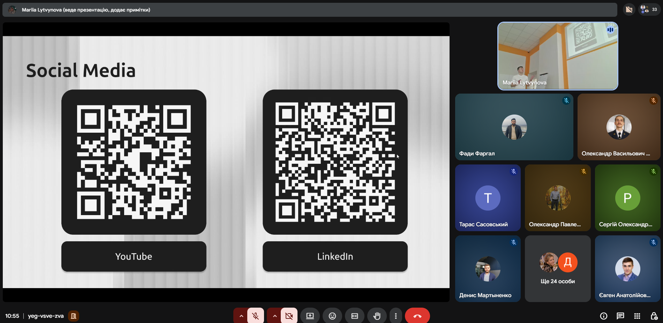Click the LinkedIn QR code on slide
The image size is (663, 323).
tap(335, 162)
